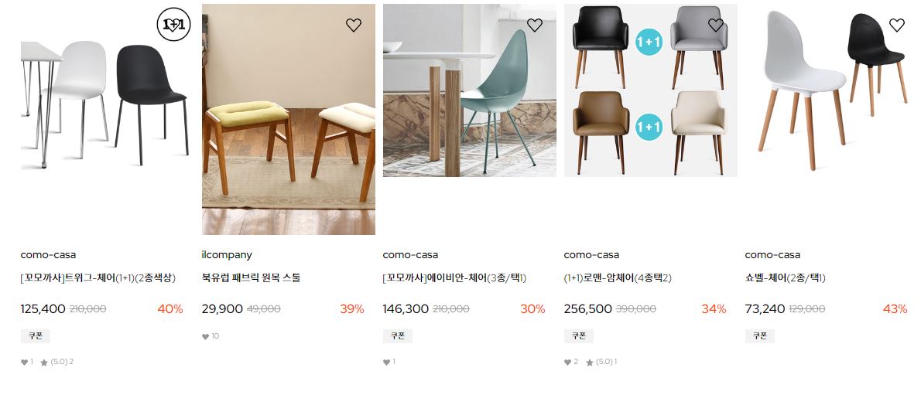
Task: Open 북유럽 패브릭 원목 스툴 product title
Action: point(251,278)
